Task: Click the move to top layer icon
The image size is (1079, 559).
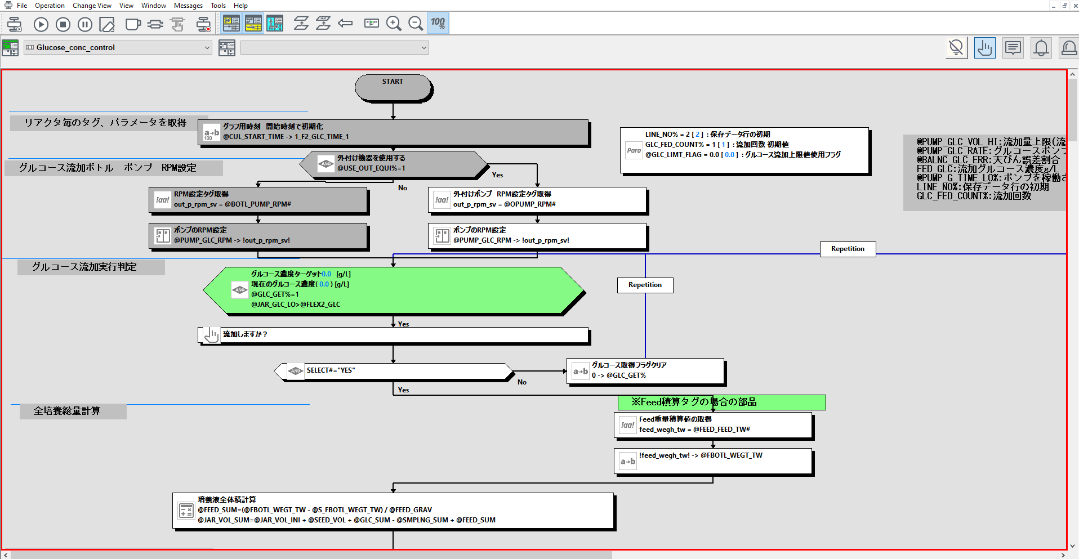Action: tap(323, 24)
